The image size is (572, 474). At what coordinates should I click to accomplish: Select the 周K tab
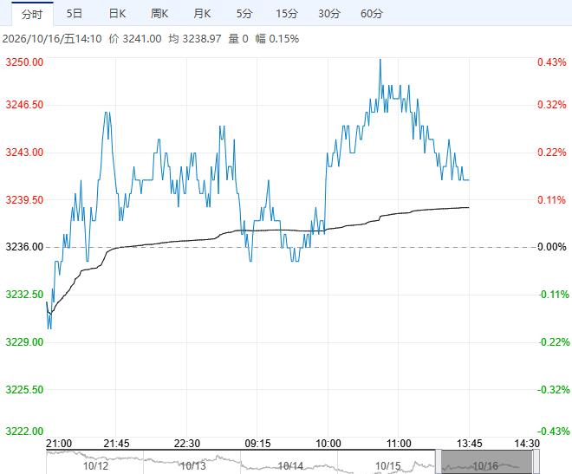click(159, 14)
